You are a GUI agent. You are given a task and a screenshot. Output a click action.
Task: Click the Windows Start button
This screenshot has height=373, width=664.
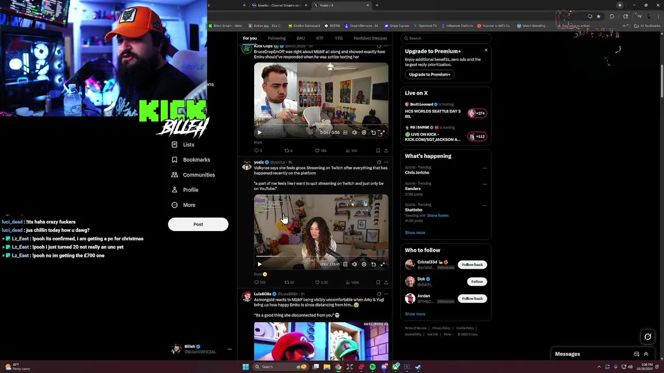click(246, 367)
